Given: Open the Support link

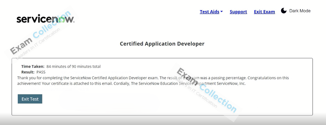Looking at the screenshot, I should pos(238,12).
